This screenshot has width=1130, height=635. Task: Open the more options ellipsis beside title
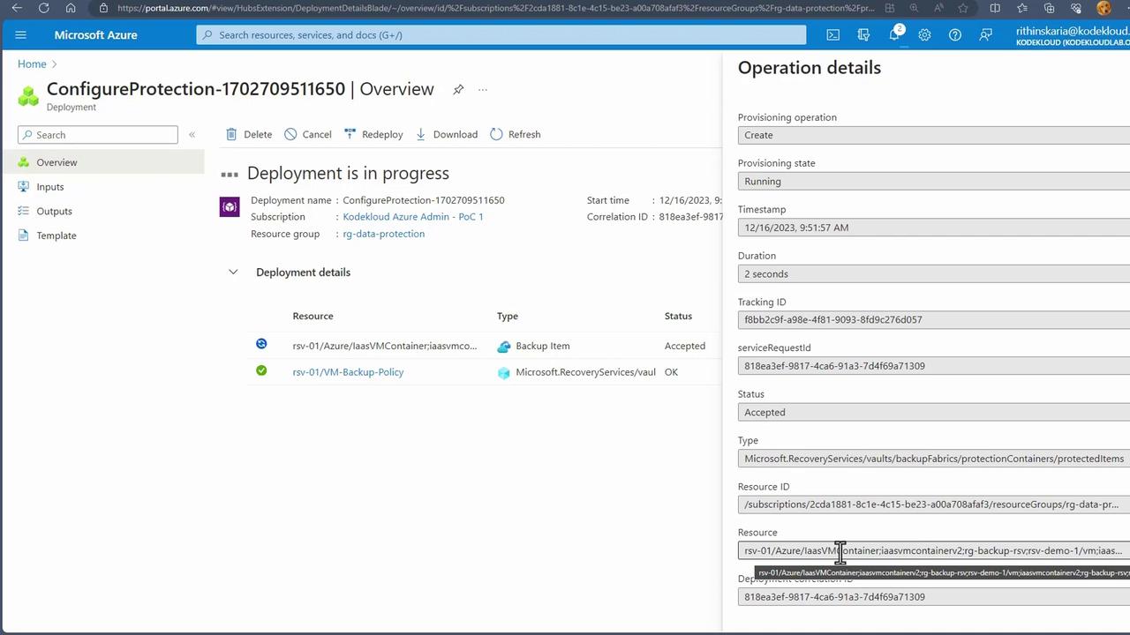click(483, 89)
